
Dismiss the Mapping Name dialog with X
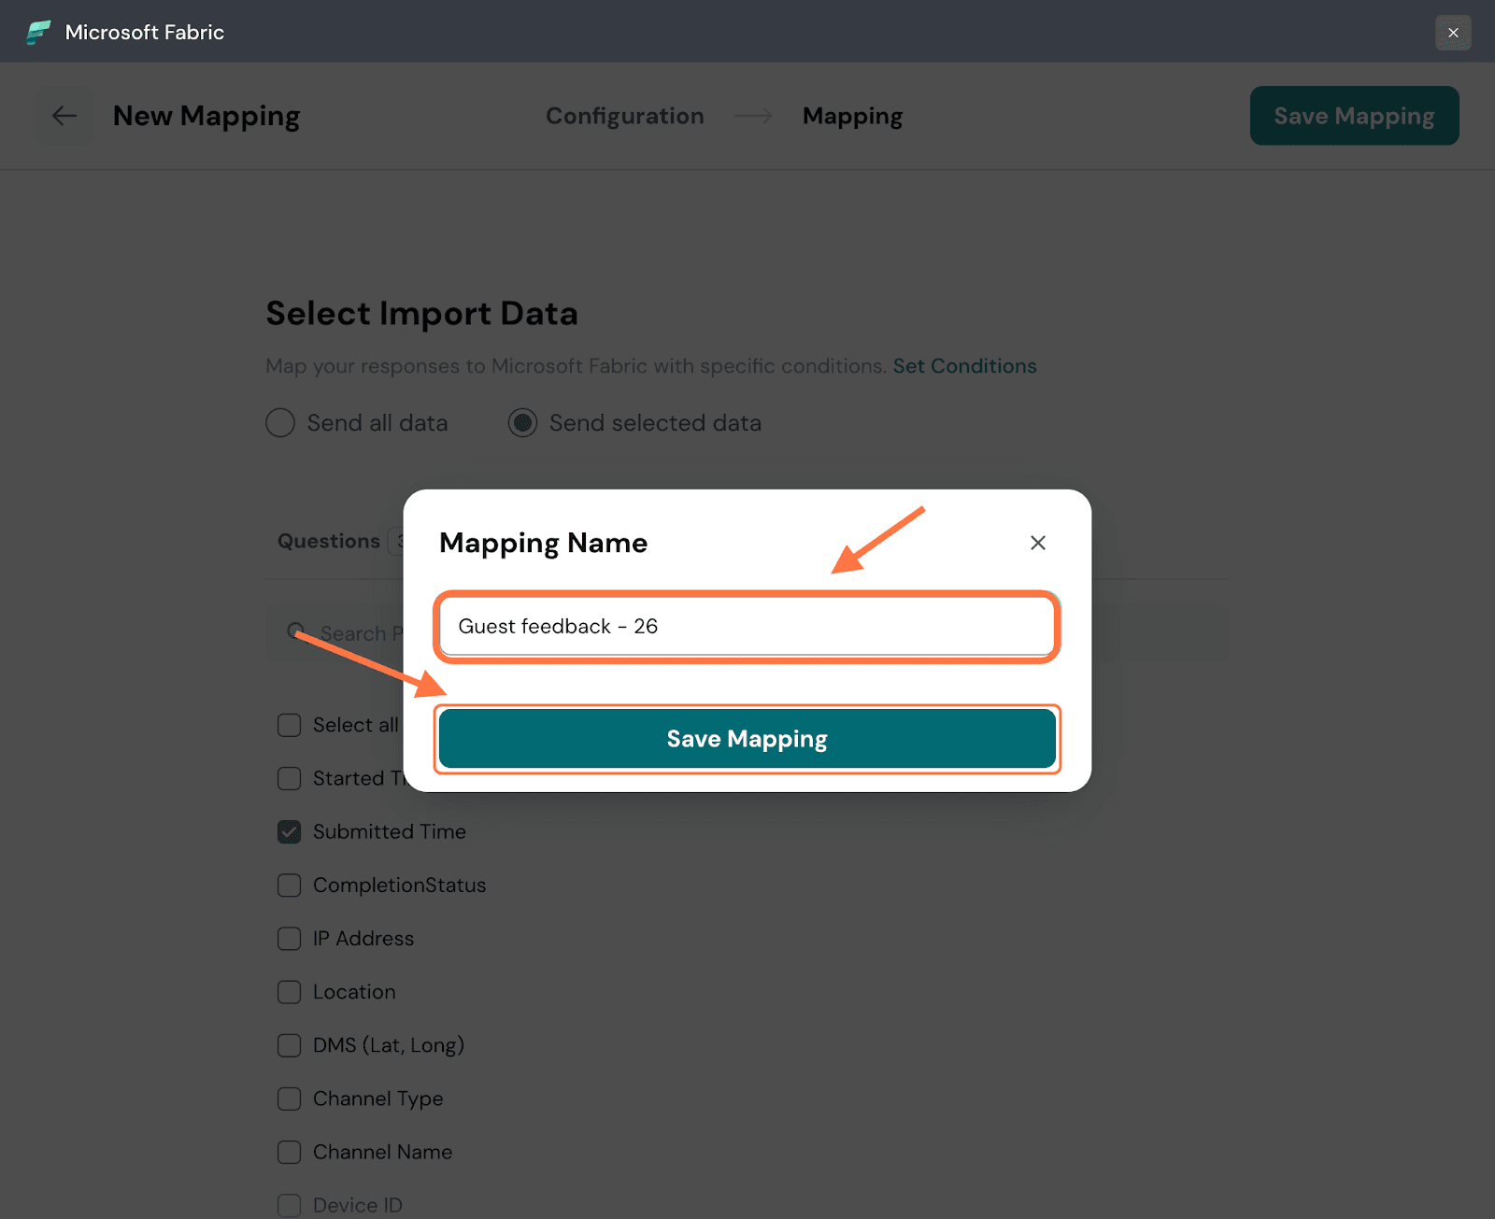pos(1037,543)
